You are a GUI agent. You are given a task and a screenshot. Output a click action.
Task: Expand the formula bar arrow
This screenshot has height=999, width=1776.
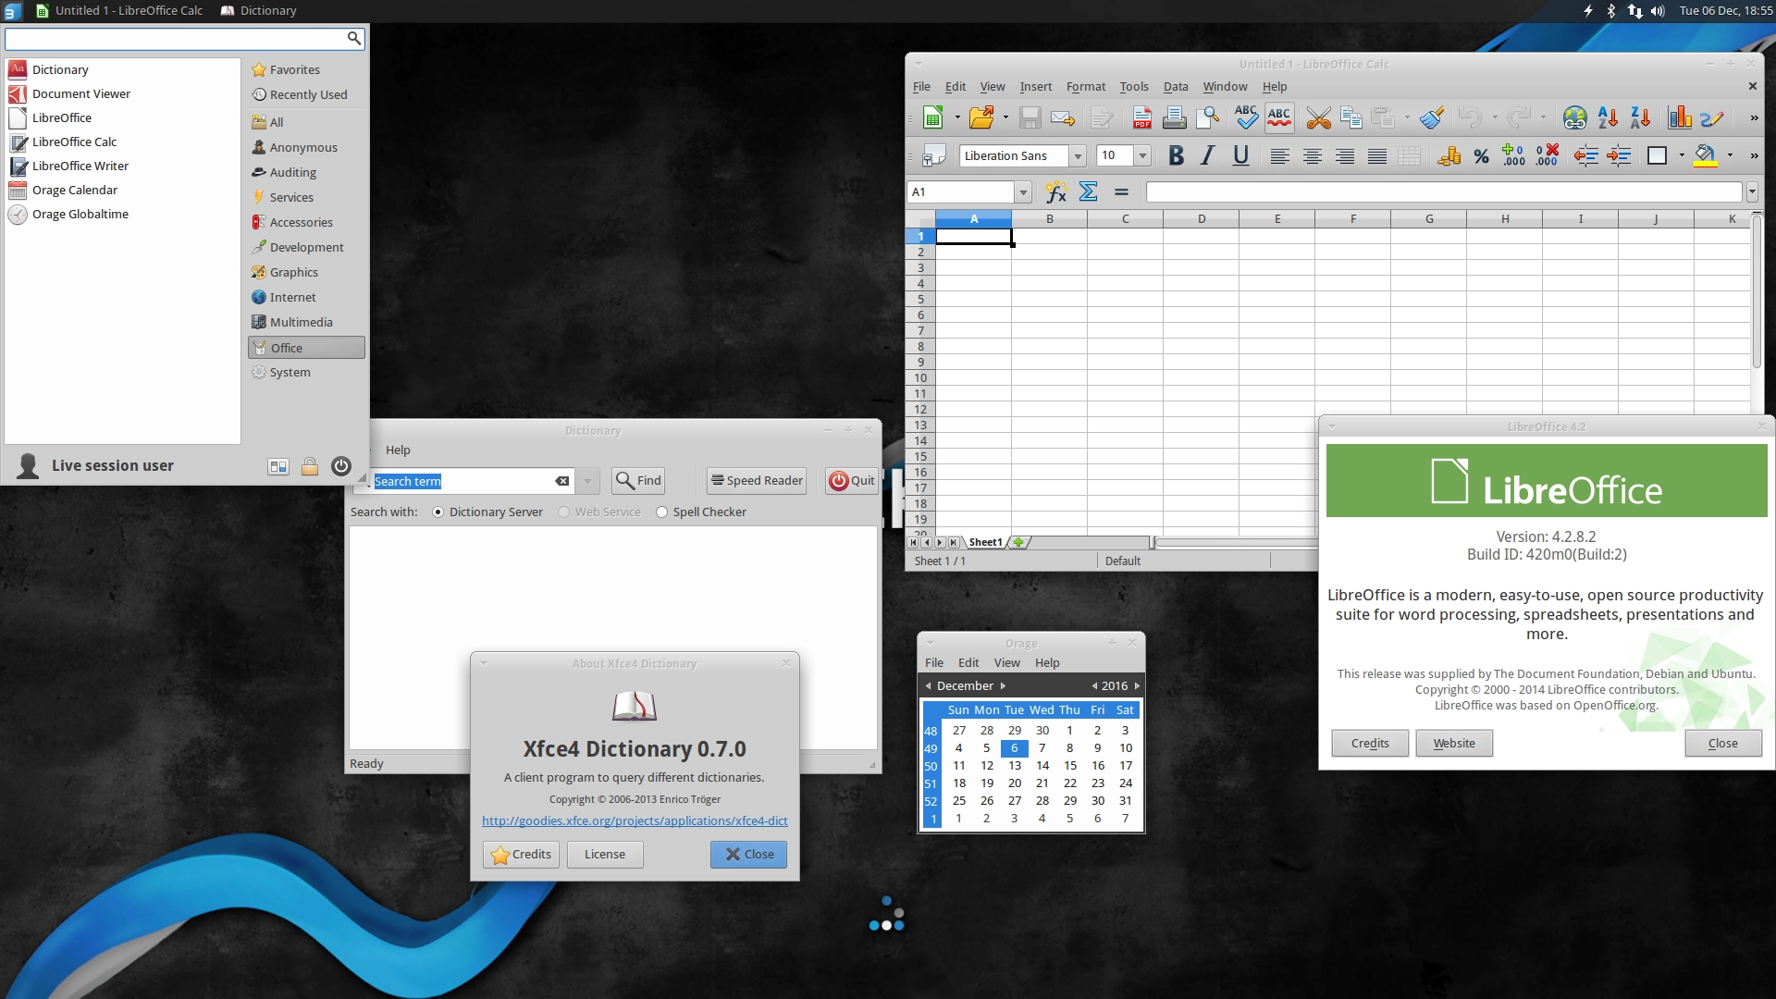1751,191
